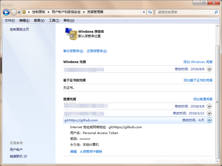Click 还原保管库(R) link
Screen dimensions: 222x166
[97, 51]
